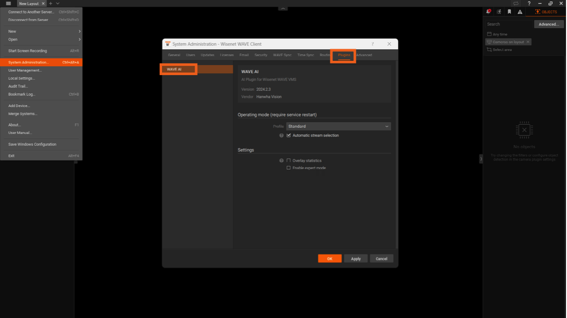Switch to the Email tab

[244, 55]
